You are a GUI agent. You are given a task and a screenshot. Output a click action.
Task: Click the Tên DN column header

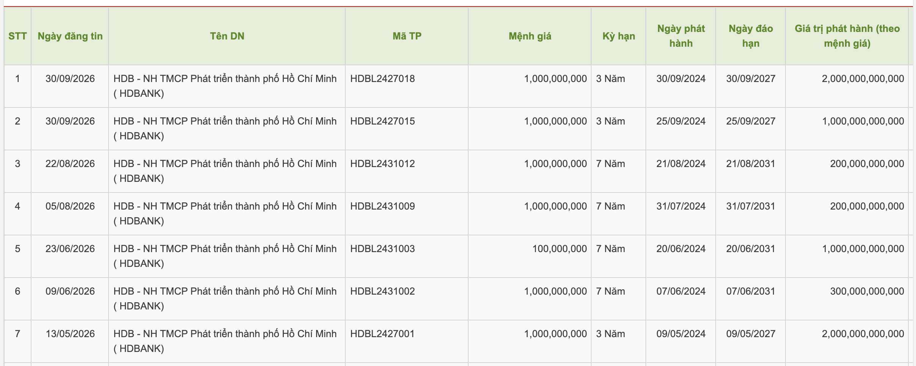(x=227, y=36)
